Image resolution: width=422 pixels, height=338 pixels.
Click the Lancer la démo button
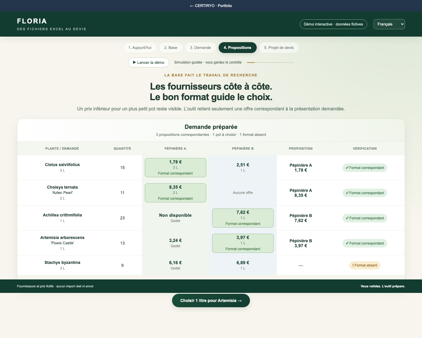149,62
